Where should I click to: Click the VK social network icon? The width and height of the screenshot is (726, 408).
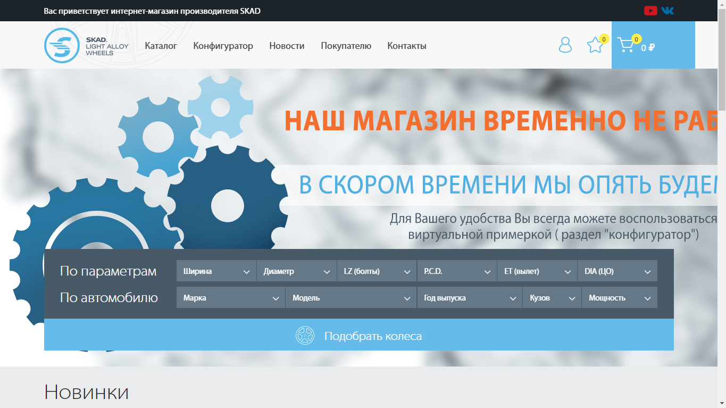[667, 11]
